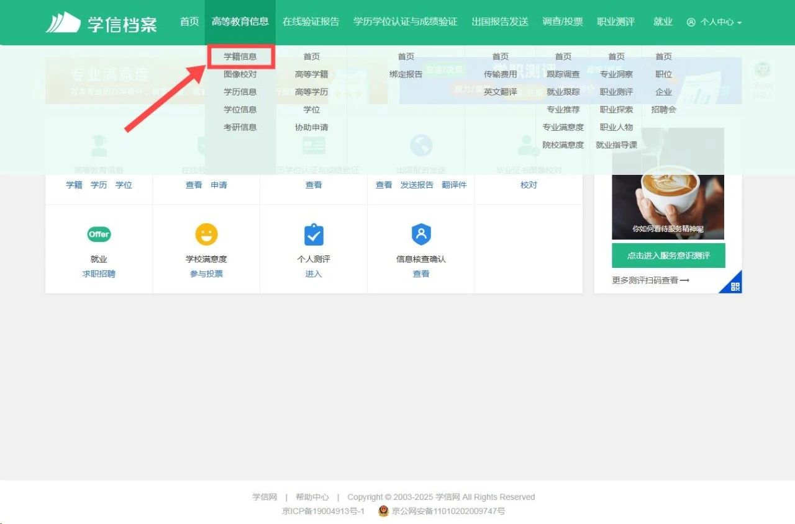The height and width of the screenshot is (524, 795).
Task: Open the 求职招聘 link
Action: tap(99, 274)
